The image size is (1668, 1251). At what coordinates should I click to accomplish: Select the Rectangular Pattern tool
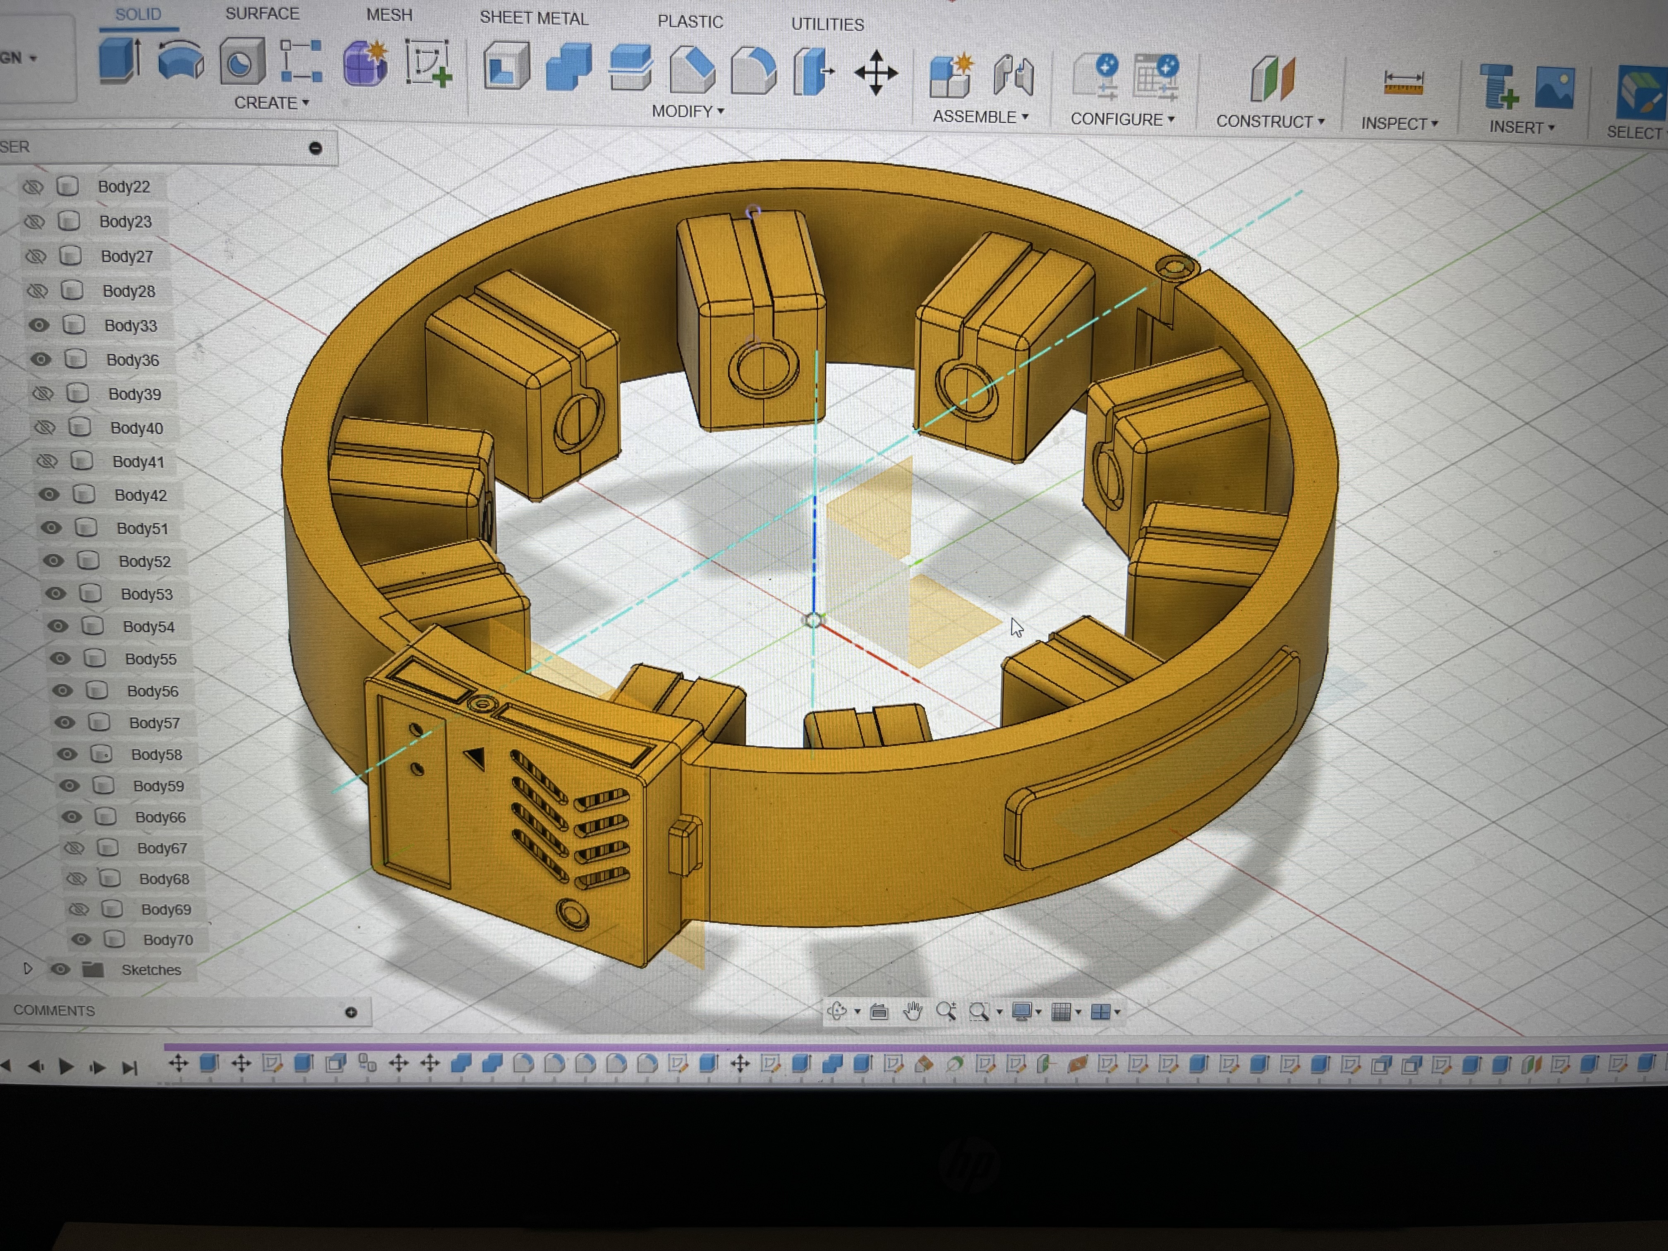coord(302,62)
